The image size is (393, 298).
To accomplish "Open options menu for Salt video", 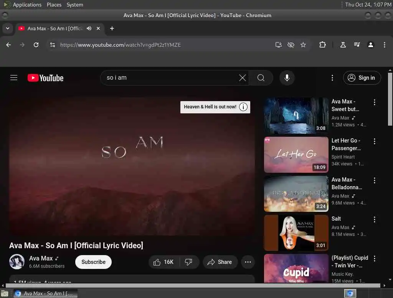I will coord(375,219).
